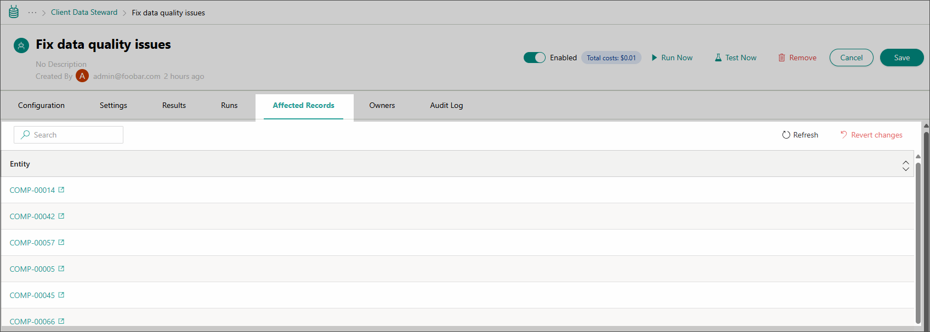
Task: Switch to the Configuration tab
Action: coord(41,105)
